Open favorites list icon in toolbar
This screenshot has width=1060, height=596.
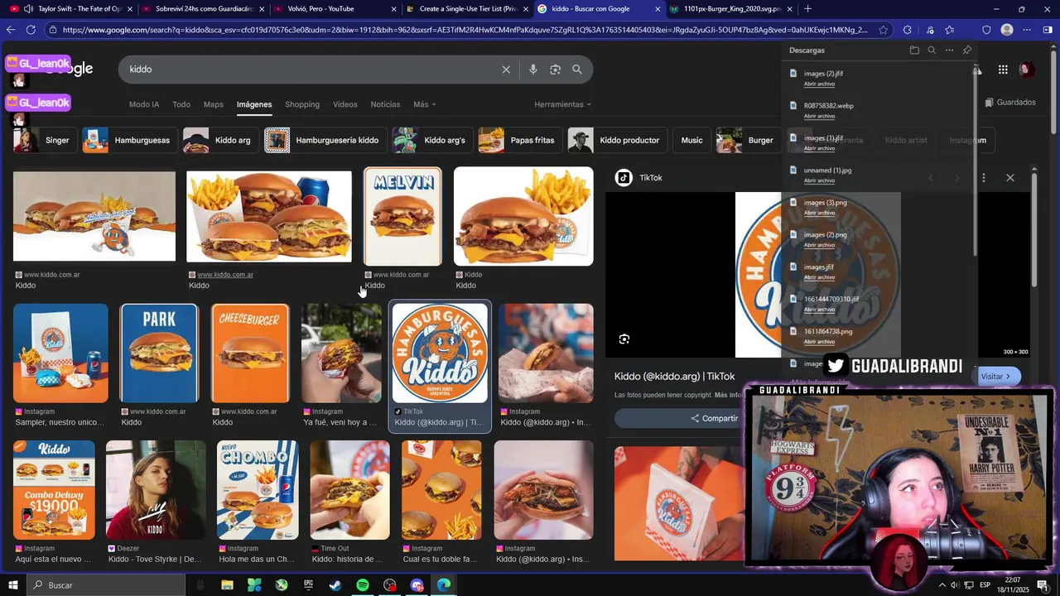point(950,30)
